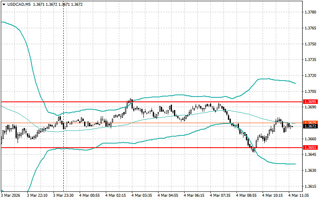The height and width of the screenshot is (200, 319).
Task: Click the 1.3630 price axis value
Action: point(310,171)
